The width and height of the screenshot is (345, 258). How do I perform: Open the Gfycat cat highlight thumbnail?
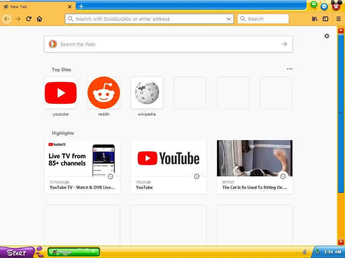tap(255, 158)
